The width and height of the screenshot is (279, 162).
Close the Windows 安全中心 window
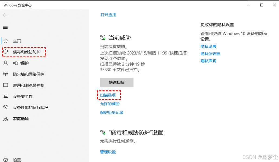click(x=274, y=5)
